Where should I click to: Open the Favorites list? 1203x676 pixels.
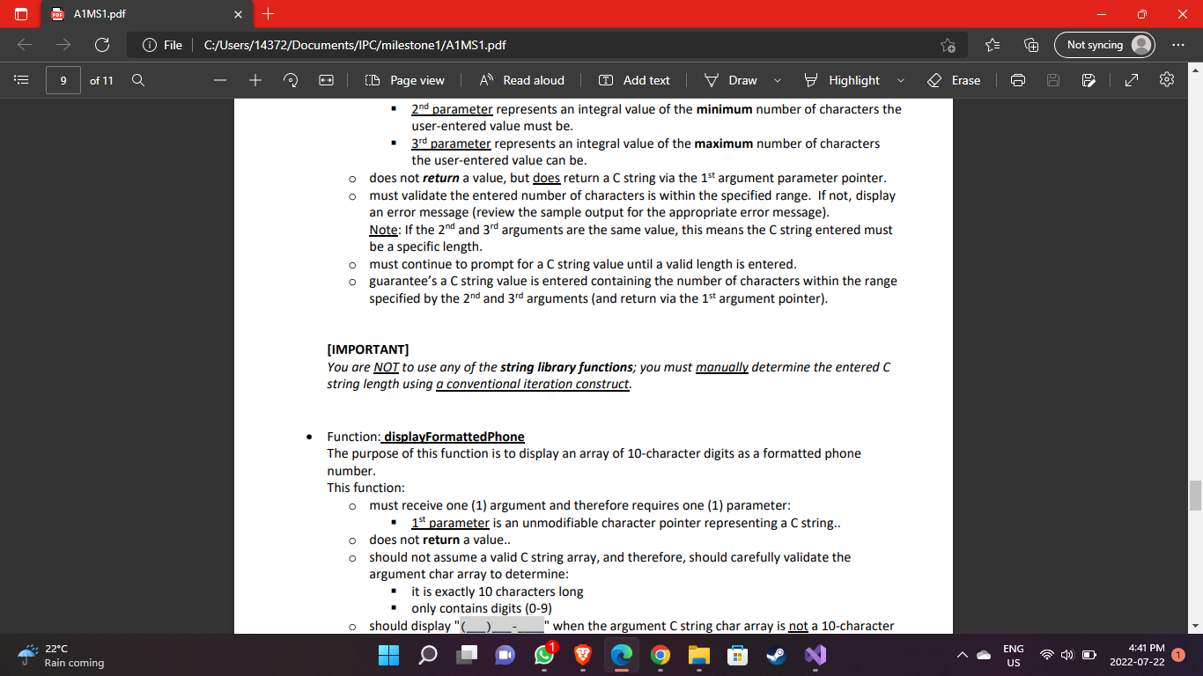[991, 45]
